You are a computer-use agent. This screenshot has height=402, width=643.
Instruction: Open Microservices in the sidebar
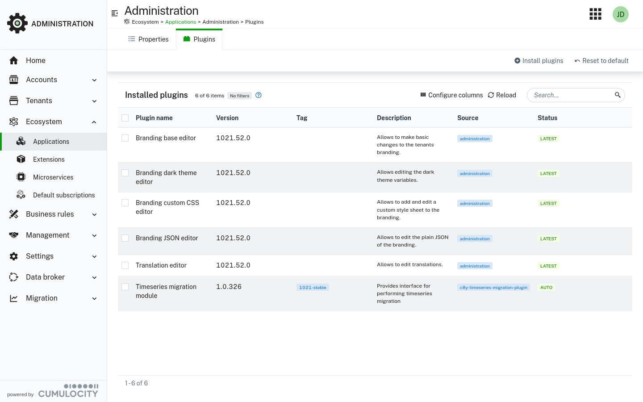coord(53,177)
